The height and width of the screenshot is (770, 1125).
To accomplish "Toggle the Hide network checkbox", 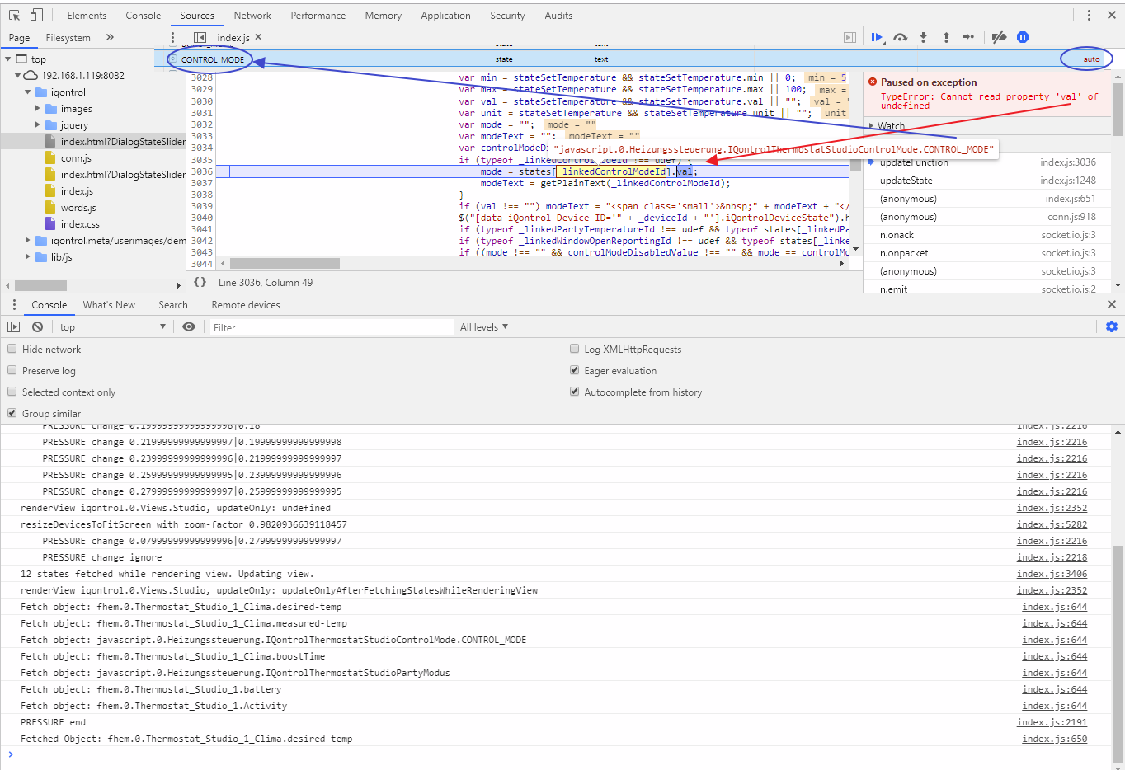I will 12,349.
